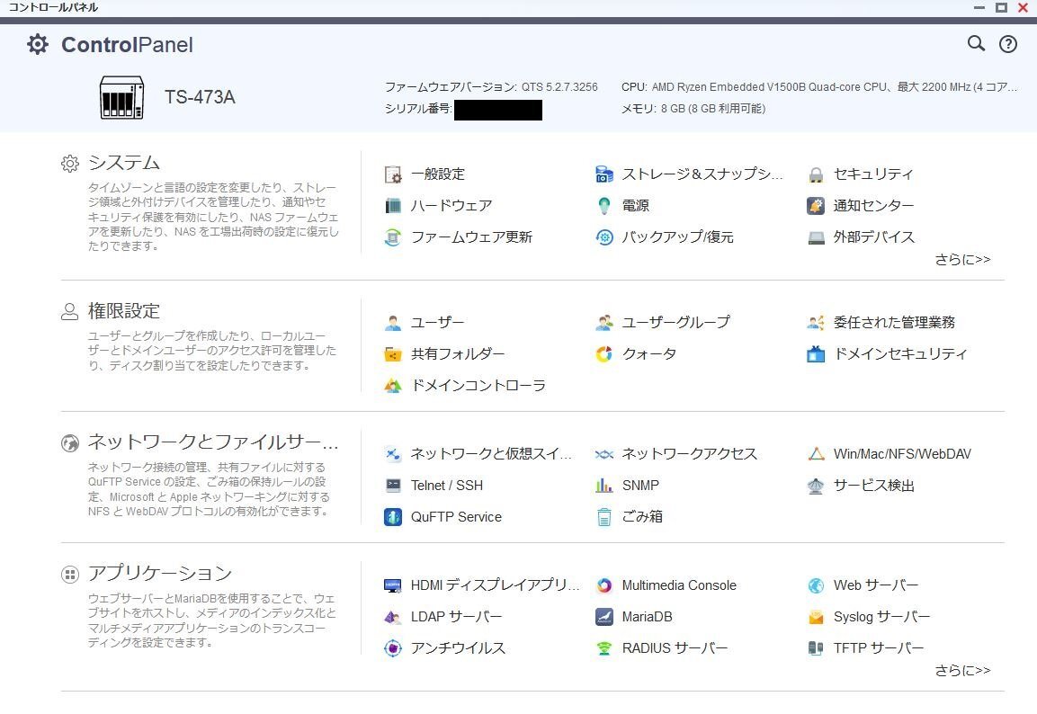This screenshot has width=1037, height=714.
Task: Select the ネットワークとファイルサー section heading
Action: tap(210, 442)
